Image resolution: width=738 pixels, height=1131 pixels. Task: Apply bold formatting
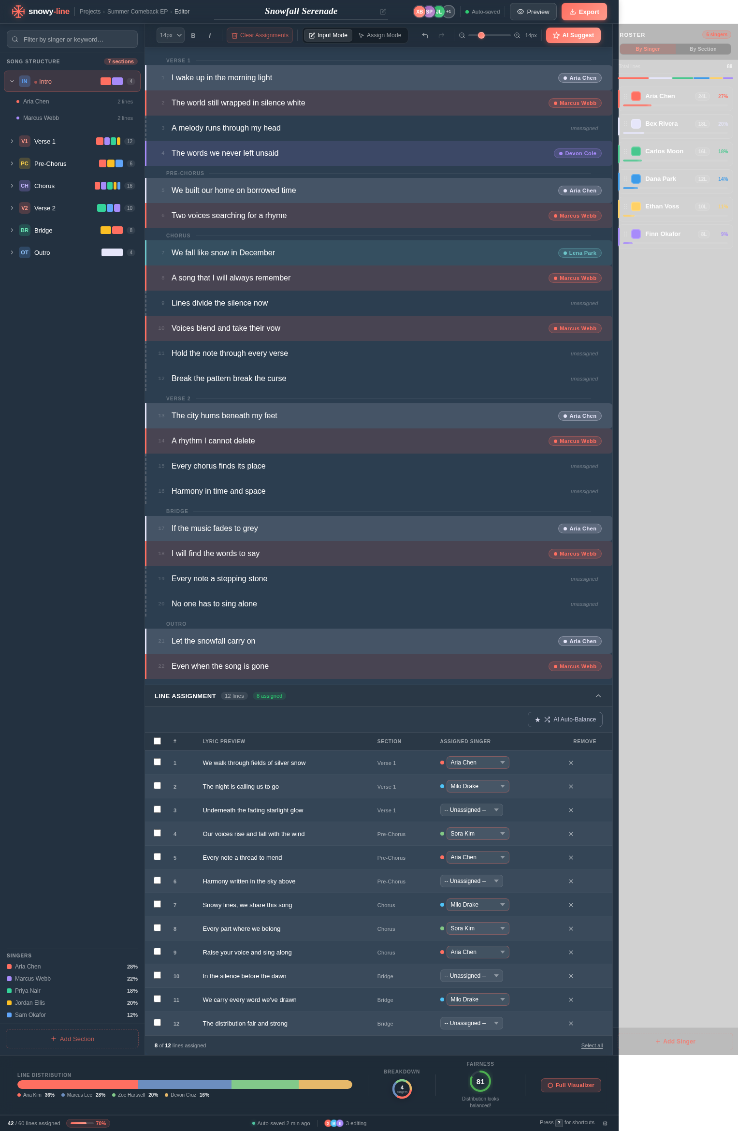tap(193, 35)
